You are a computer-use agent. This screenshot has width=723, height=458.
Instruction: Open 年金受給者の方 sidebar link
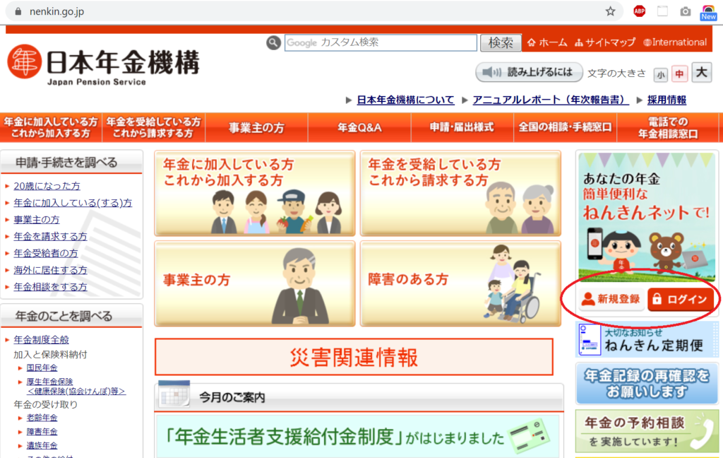(x=46, y=253)
